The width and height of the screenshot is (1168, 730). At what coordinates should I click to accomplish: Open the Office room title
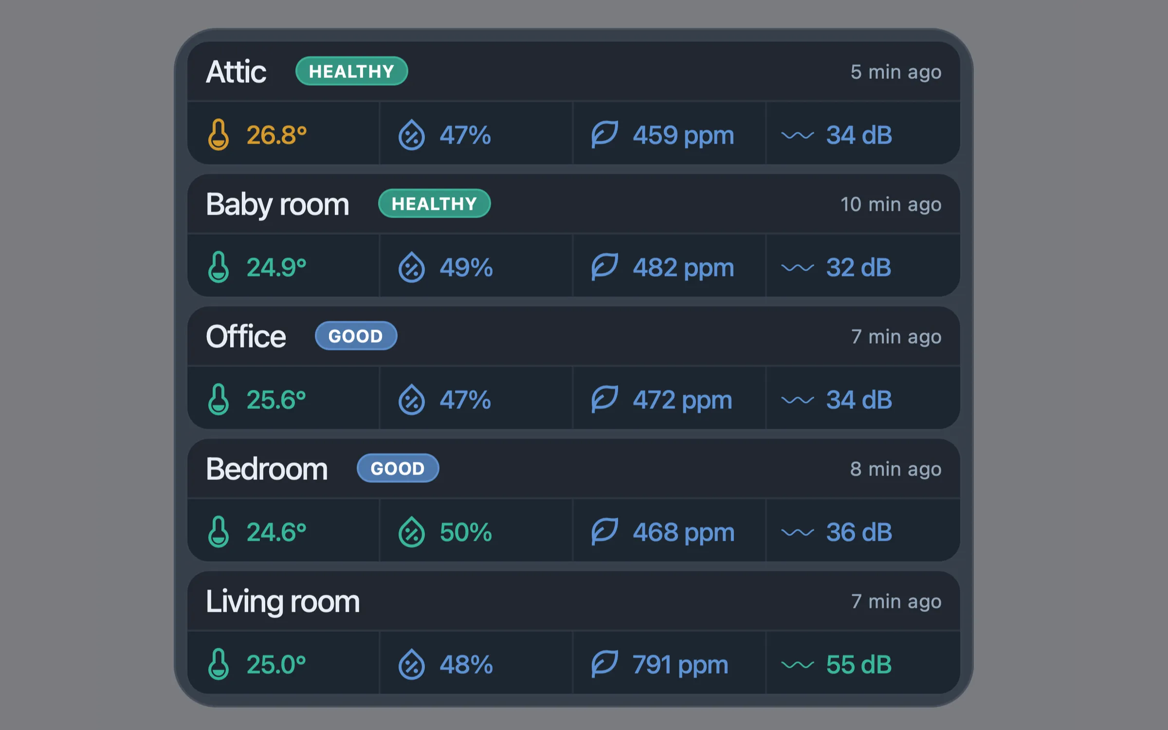tap(246, 337)
